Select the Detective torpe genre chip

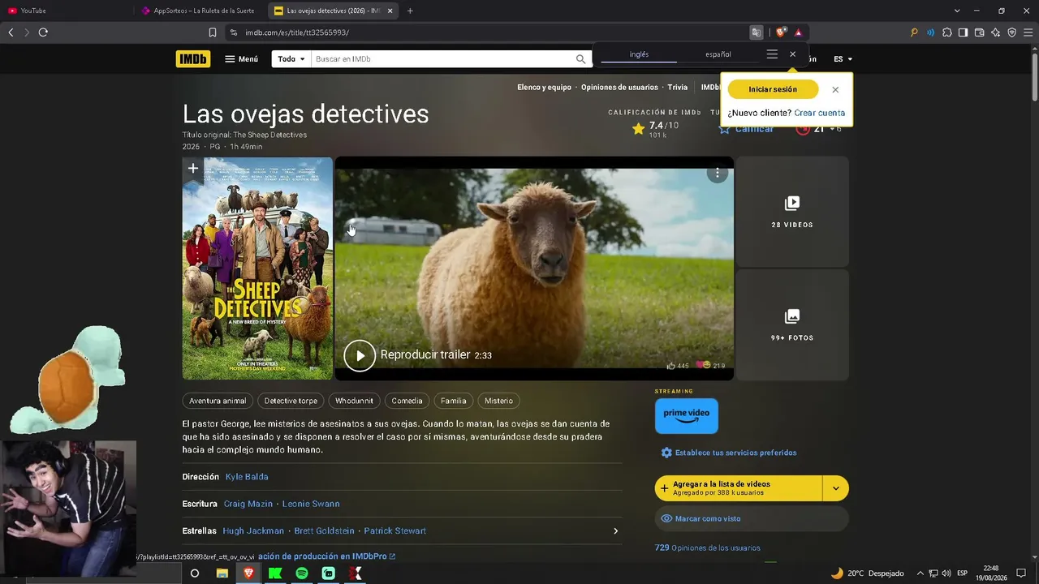coord(291,401)
